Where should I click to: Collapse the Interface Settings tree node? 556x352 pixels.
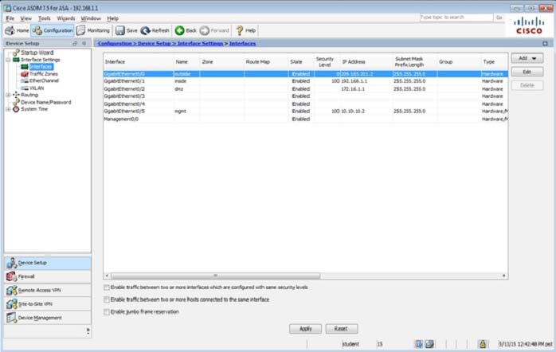(8, 60)
